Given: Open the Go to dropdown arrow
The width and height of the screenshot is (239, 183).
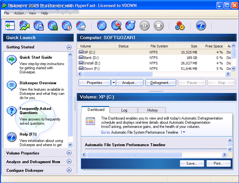Looking at the screenshot, I should click(x=184, y=132).
